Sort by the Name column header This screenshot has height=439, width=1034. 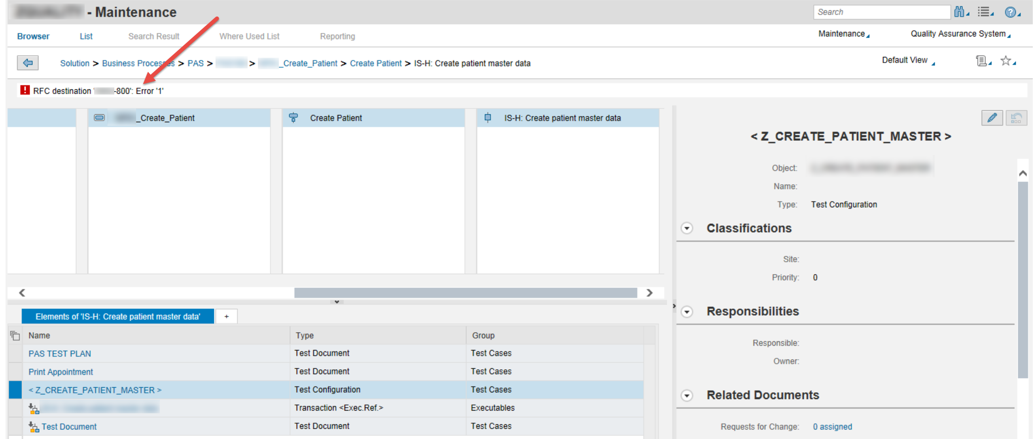(x=156, y=335)
